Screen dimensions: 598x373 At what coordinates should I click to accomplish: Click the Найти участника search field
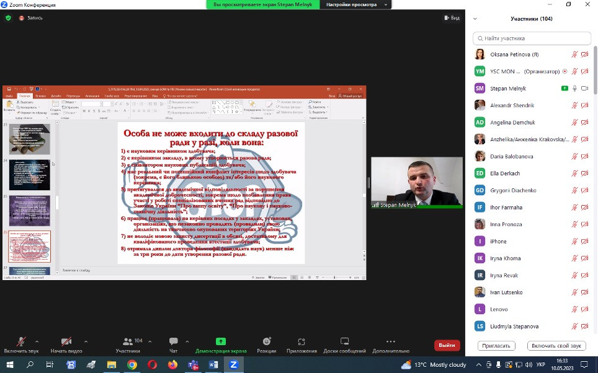(532, 38)
